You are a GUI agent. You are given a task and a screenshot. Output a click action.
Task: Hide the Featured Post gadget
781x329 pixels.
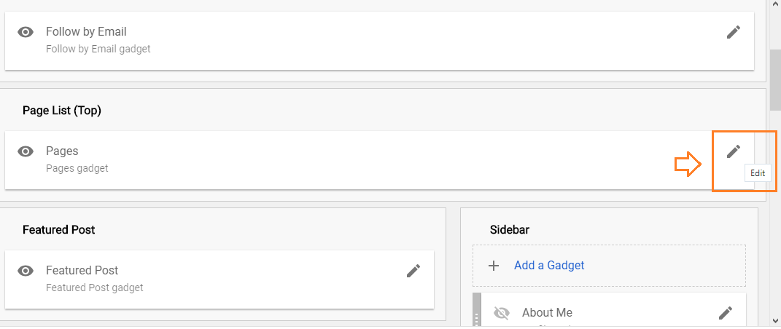coord(26,271)
